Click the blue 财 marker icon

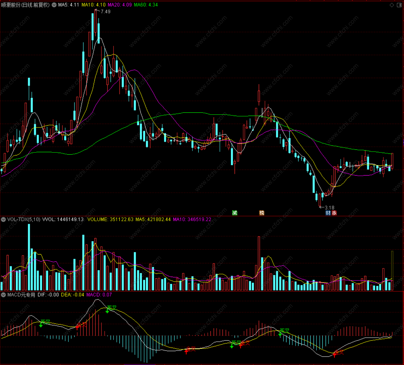click(x=328, y=213)
